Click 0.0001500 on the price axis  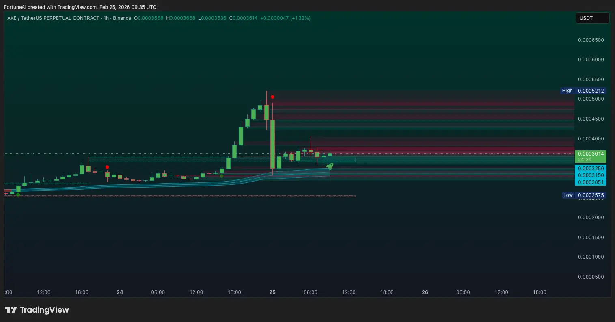[x=591, y=238]
